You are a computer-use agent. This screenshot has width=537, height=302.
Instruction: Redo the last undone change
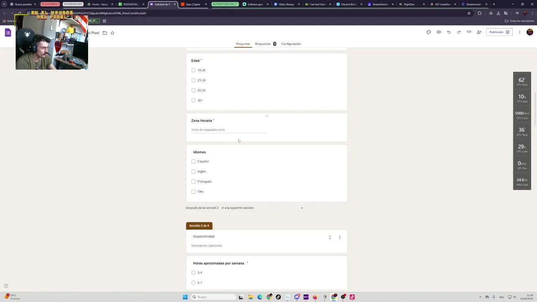pos(459,32)
